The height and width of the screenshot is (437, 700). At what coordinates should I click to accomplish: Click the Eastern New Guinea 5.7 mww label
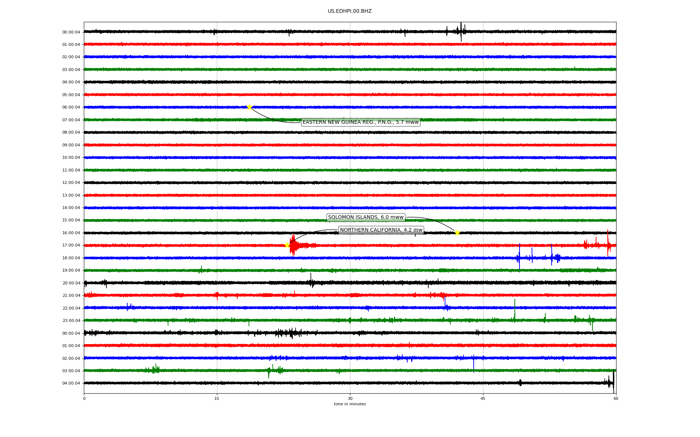360,122
